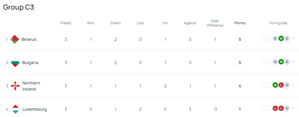299x117 pixels.
Task: Expand Luxembourg form guide chevron
Action: pos(293,108)
